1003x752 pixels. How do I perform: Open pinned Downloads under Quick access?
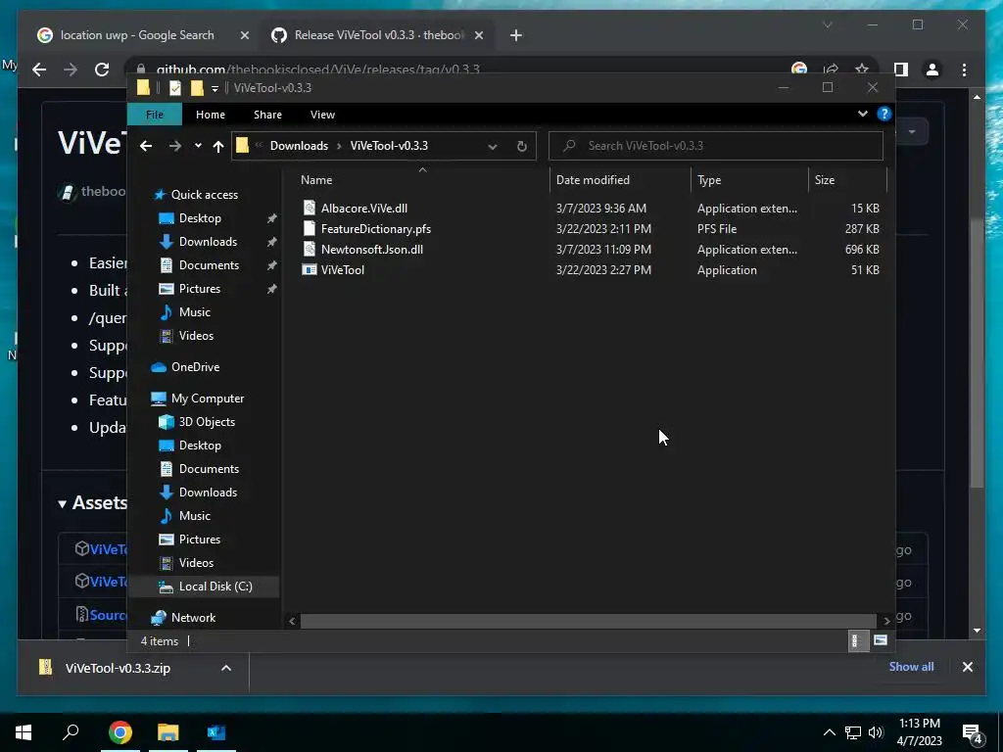click(x=208, y=242)
